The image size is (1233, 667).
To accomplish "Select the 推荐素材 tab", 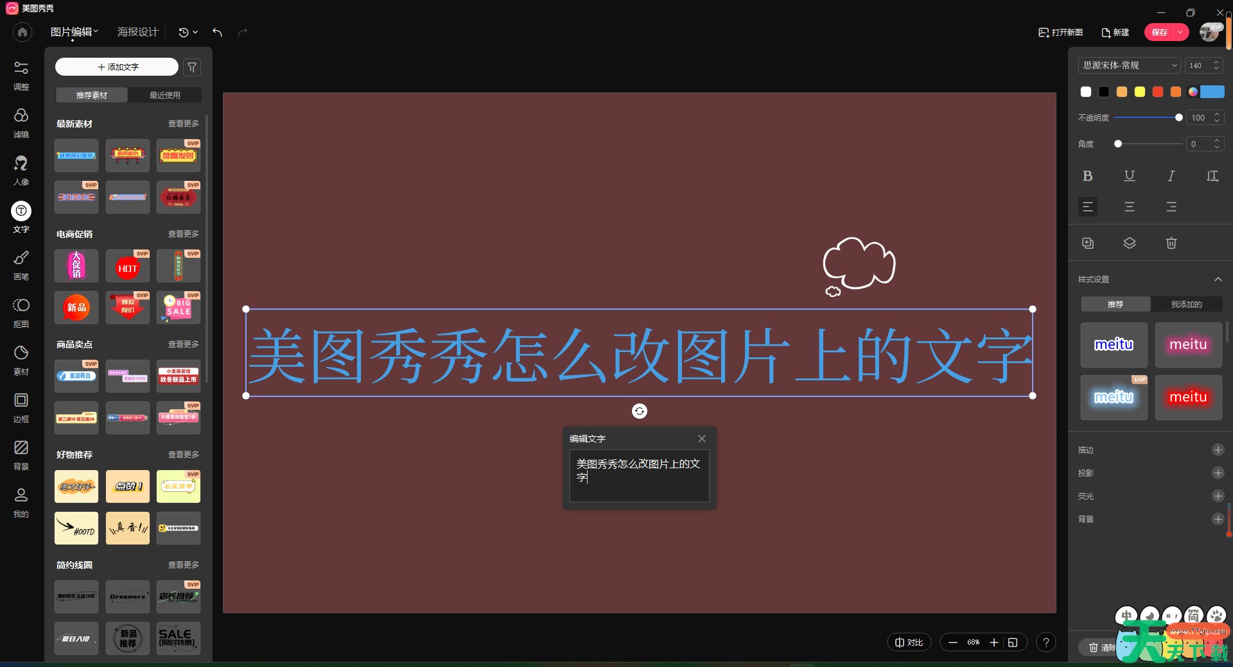I will [92, 95].
